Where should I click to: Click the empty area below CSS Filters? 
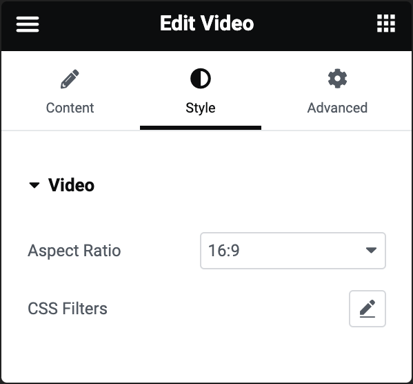coord(207,355)
